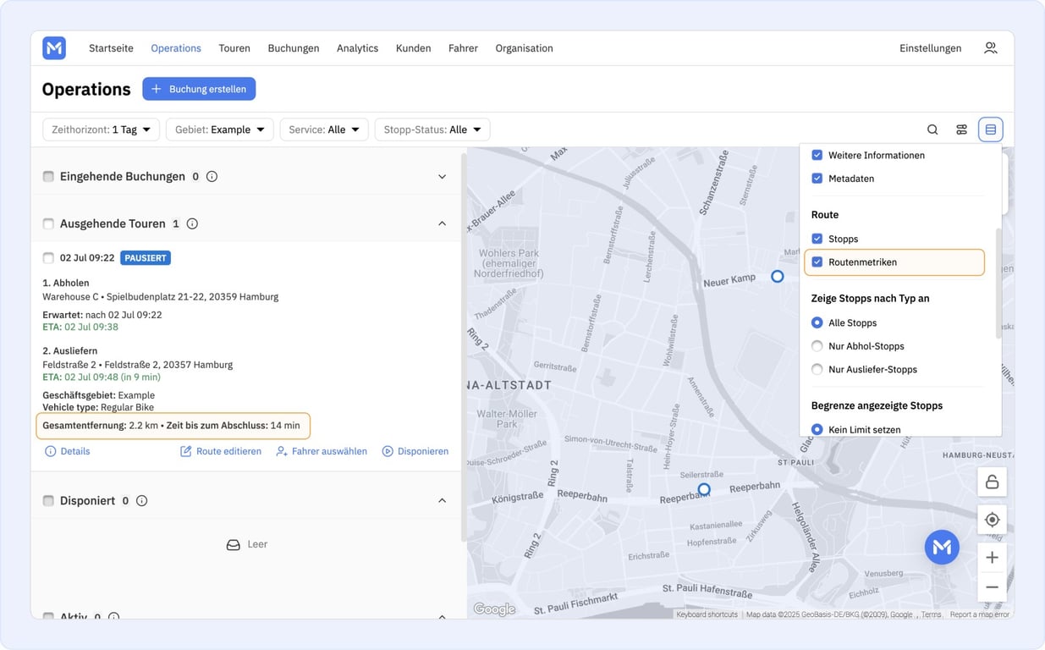Screen dimensions: 1045x650
Task: Click the Warehouse C pickup address
Action: coord(160,297)
